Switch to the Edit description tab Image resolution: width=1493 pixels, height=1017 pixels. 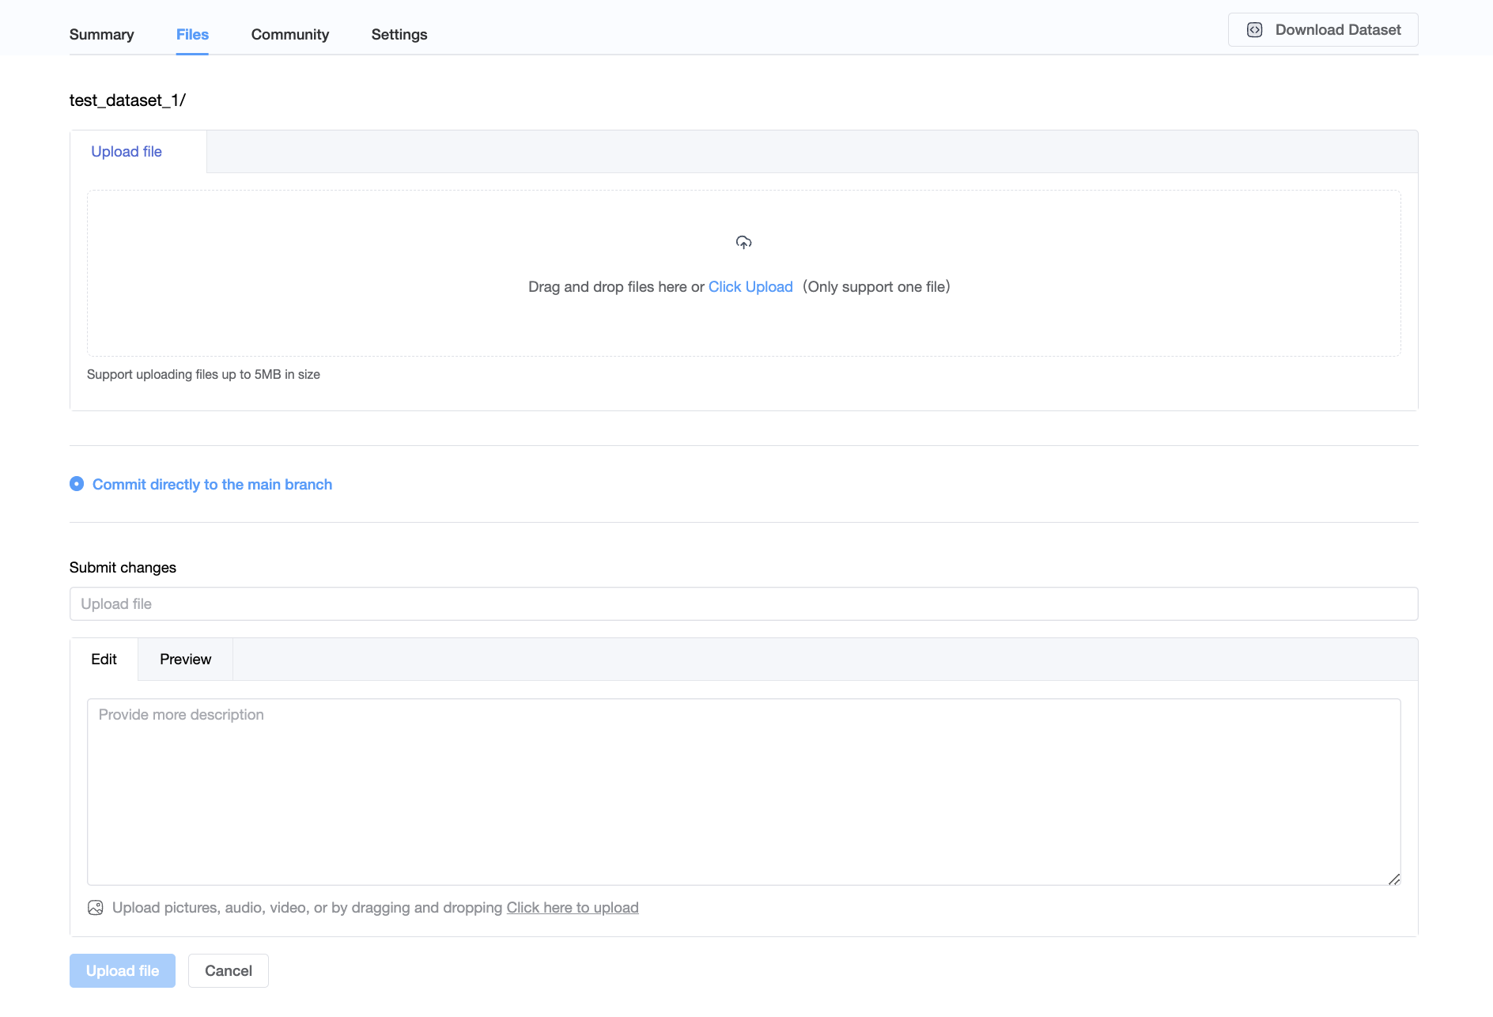pyautogui.click(x=104, y=660)
